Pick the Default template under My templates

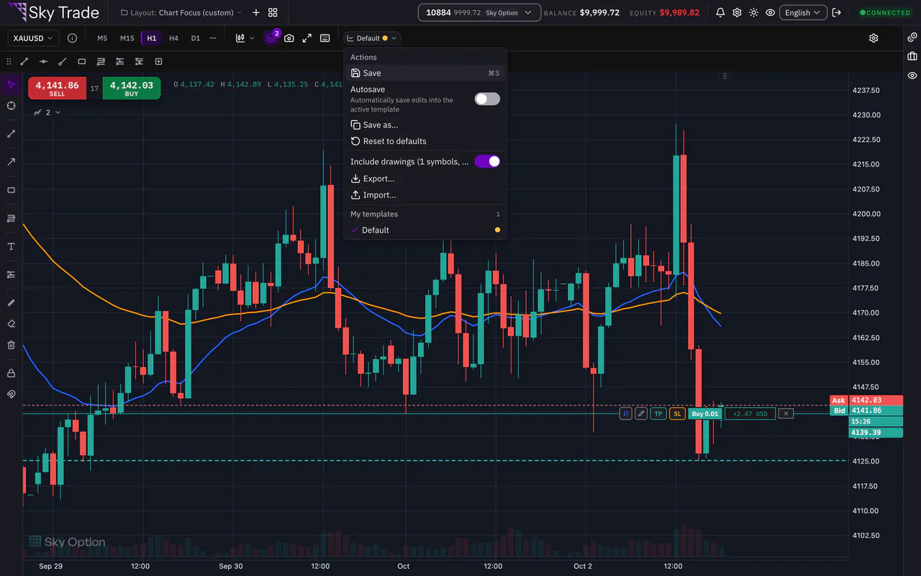coord(425,230)
